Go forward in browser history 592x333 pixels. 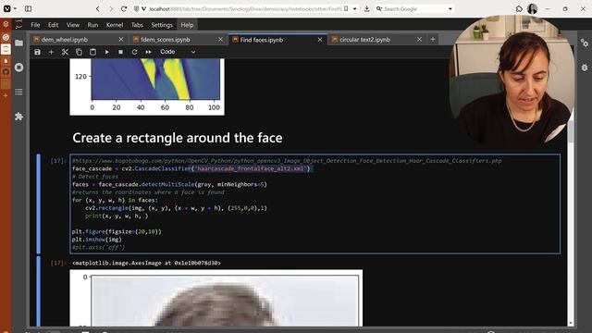111,8
